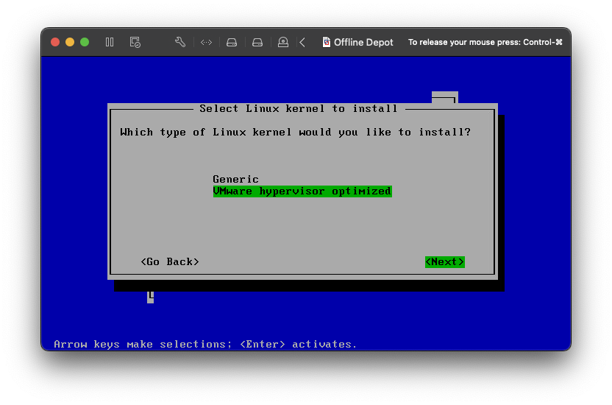
Task: Select the Generic kernel option
Action: coord(235,179)
